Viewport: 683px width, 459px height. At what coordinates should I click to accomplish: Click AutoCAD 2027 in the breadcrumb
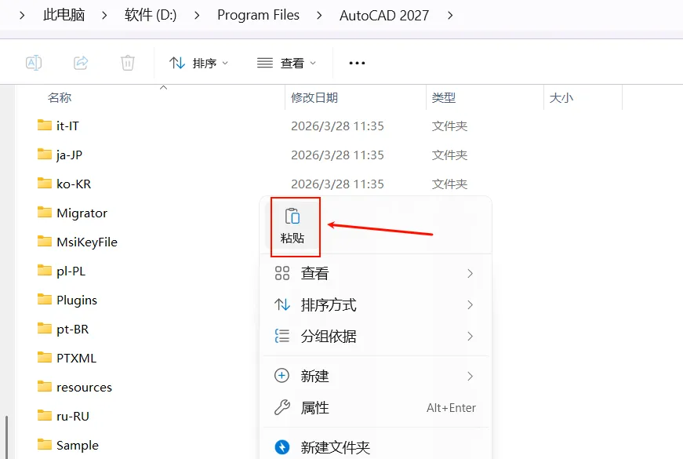384,15
